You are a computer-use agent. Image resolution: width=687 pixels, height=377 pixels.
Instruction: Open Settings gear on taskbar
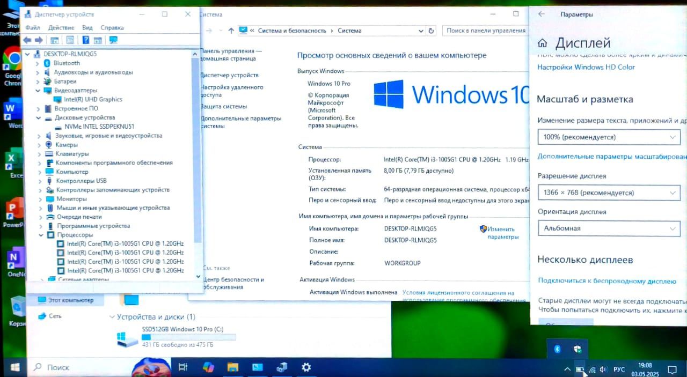click(x=306, y=367)
